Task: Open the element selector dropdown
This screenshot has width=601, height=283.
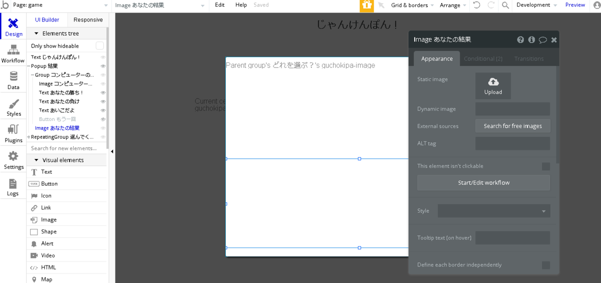Action: click(160, 5)
